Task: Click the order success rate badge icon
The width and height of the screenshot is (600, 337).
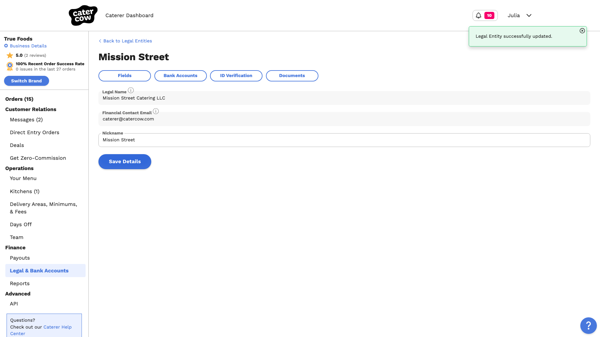Action: 10,66
